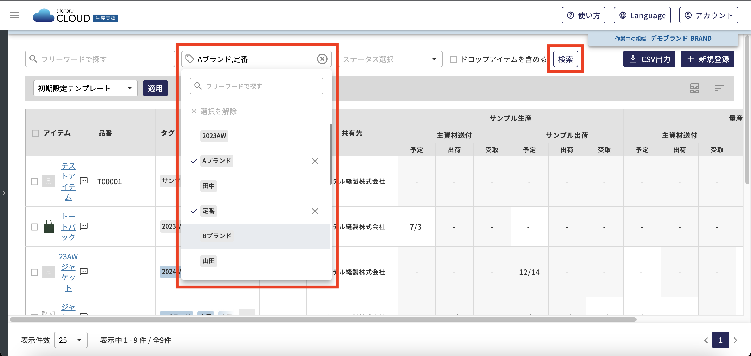Viewport: 751px width, 356px height.
Task: Open the table layout settings icon
Action: pyautogui.click(x=694, y=88)
